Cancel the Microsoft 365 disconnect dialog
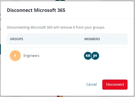This screenshot has height=97, width=135. (91, 85)
